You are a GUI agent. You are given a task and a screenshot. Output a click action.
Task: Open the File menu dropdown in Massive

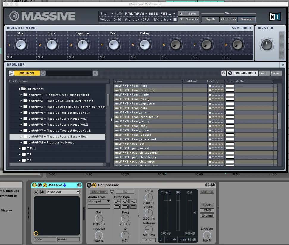pos(107,14)
